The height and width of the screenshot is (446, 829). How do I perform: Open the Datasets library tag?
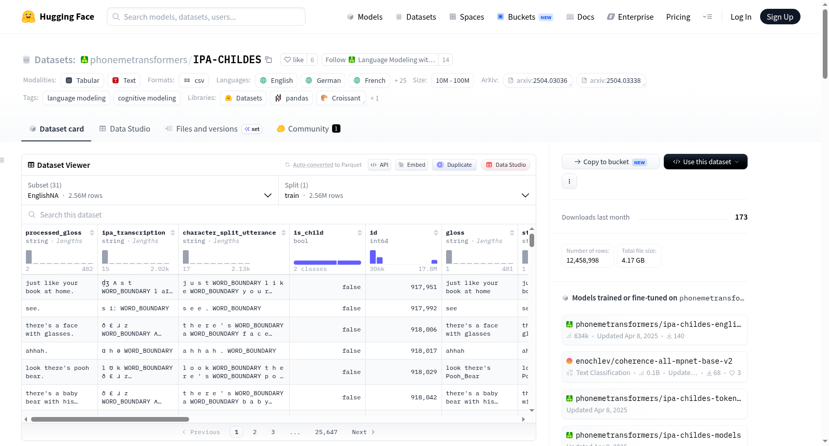tap(244, 98)
